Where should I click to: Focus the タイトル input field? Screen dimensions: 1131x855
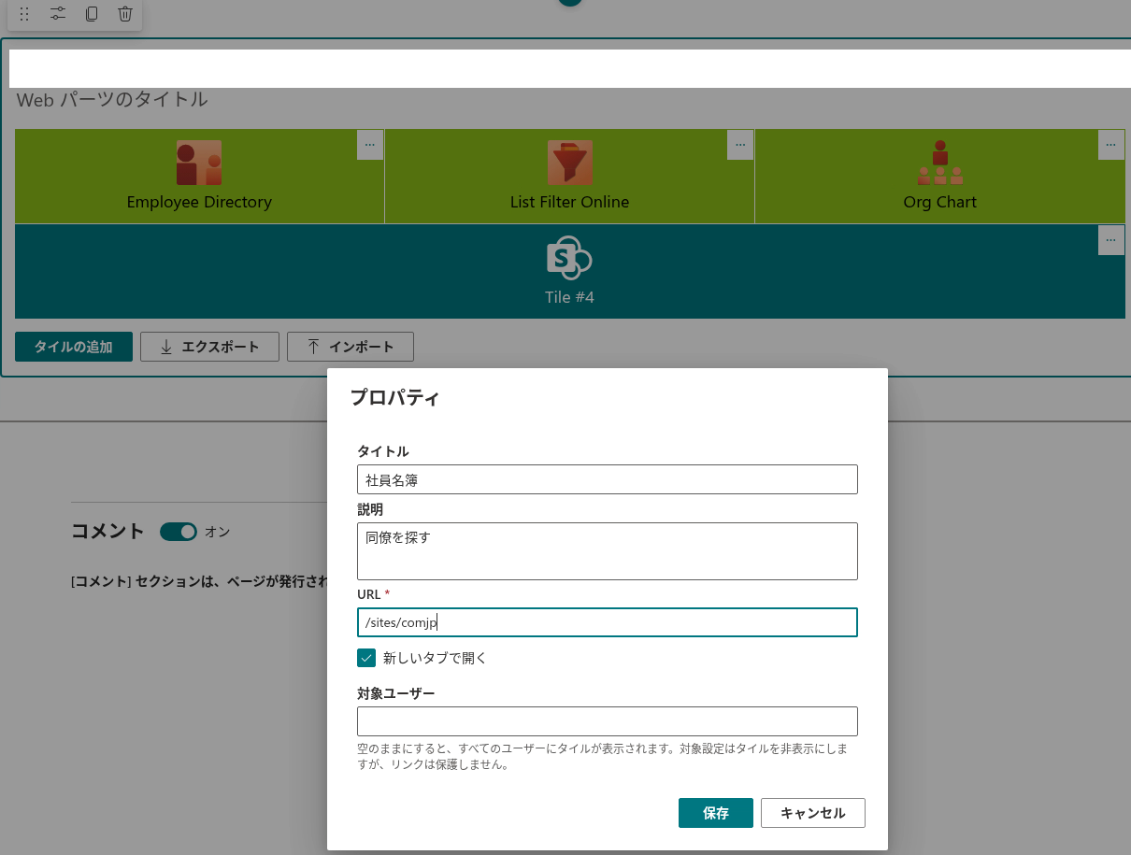click(x=608, y=479)
